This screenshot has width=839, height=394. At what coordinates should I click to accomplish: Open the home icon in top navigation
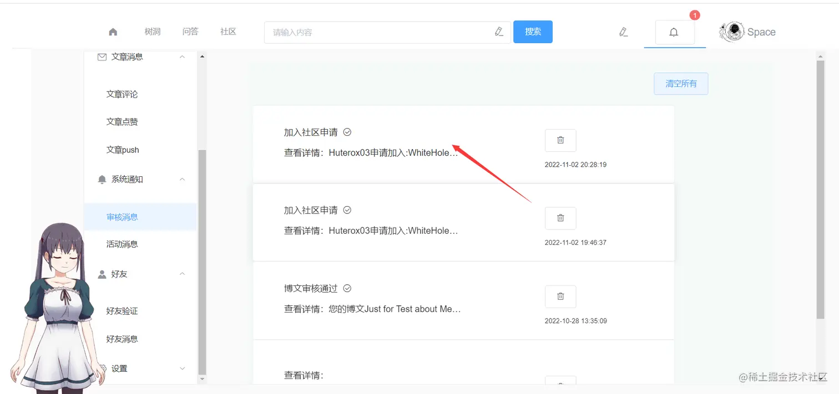coord(113,32)
